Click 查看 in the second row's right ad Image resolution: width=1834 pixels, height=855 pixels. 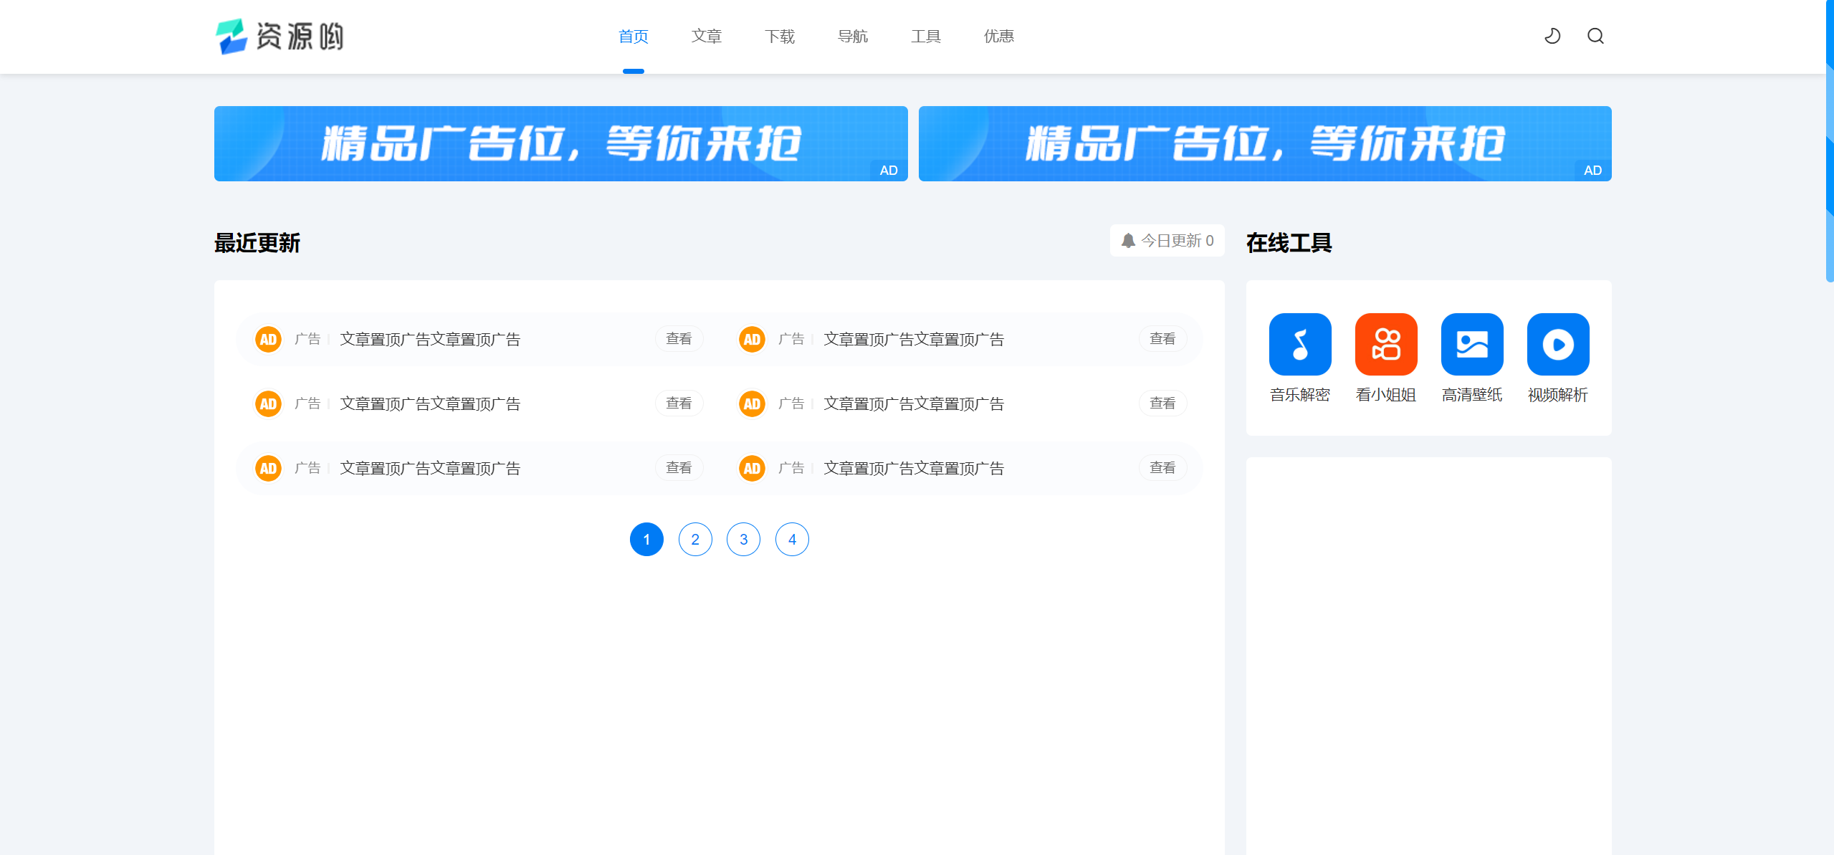click(1162, 403)
